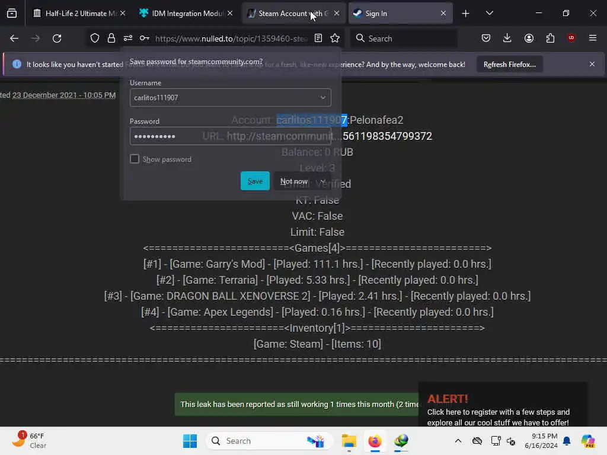Click the info icon in notification bar
This screenshot has height=455, width=607.
[17, 64]
